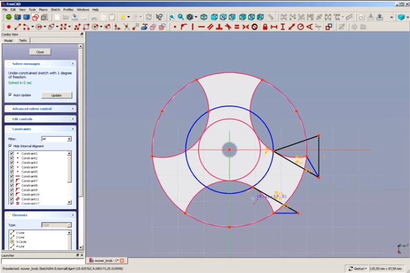410x273 pixels.
Task: Apply equal length constraint
Action: pyautogui.click(x=237, y=27)
